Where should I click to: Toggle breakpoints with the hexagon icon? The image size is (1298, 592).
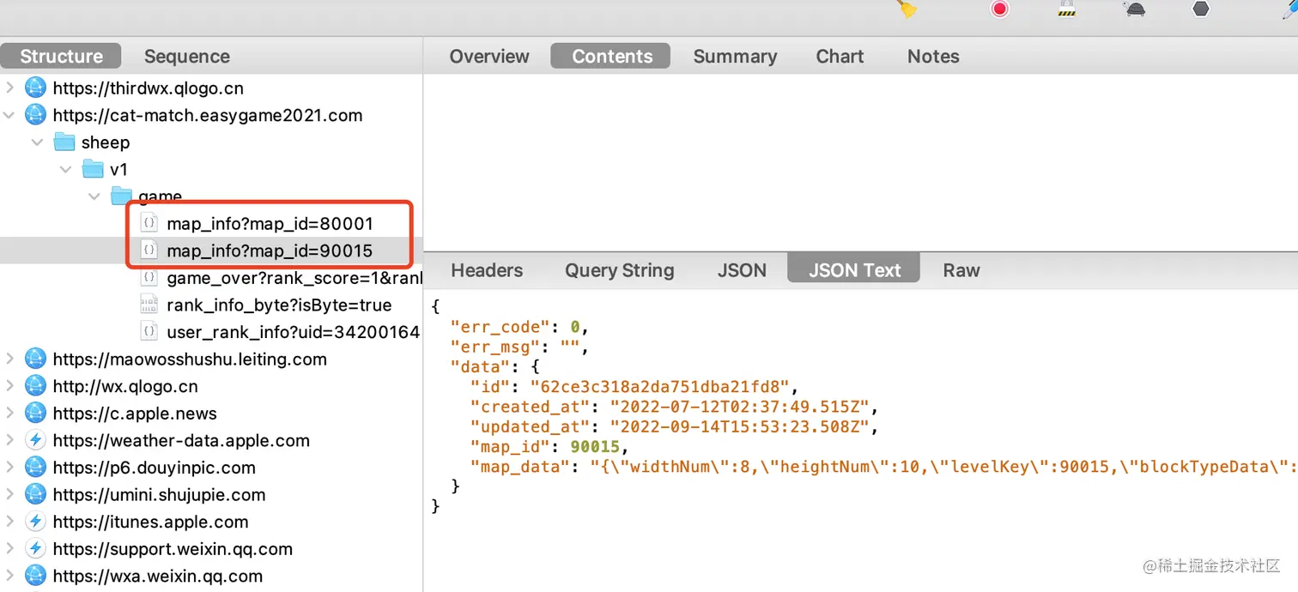point(1201,9)
